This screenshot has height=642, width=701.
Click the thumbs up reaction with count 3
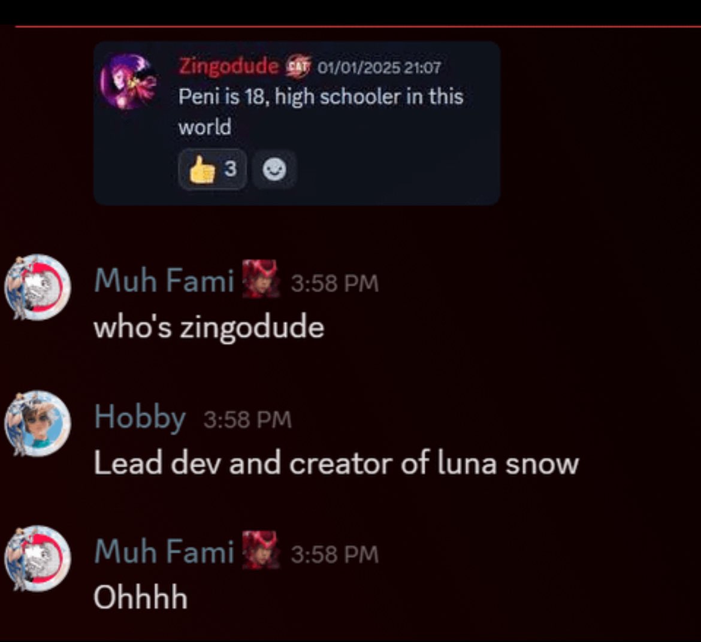[212, 169]
